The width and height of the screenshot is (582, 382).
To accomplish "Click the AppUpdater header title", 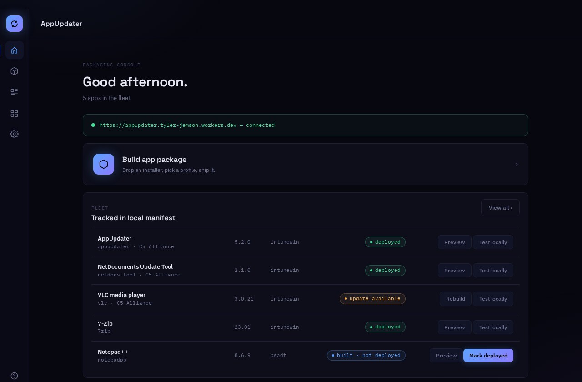I will [61, 24].
